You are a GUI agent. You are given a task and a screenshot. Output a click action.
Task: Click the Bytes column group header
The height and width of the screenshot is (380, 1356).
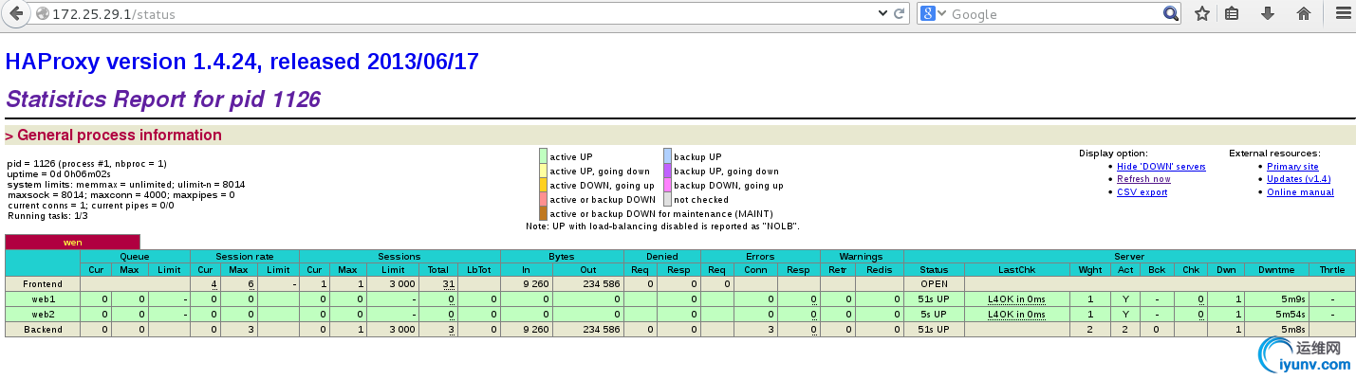click(562, 256)
